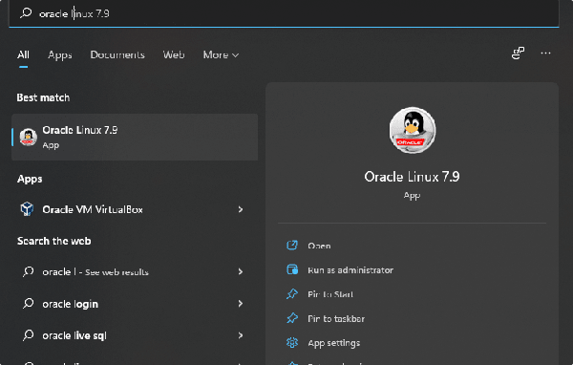
Task: Click search icon beside 'oracle login'
Action: tap(28, 304)
